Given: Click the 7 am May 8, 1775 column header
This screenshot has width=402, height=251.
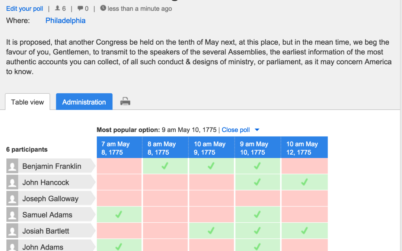Looking at the screenshot, I should (119, 148).
